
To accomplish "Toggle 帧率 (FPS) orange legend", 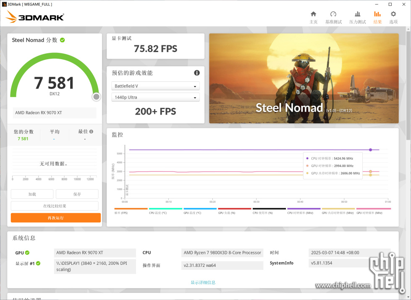I will pos(131,211).
